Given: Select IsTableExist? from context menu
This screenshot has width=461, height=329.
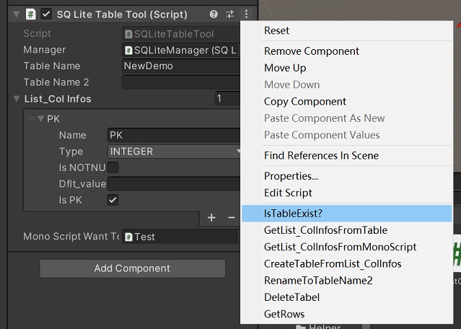Looking at the screenshot, I should tap(293, 214).
